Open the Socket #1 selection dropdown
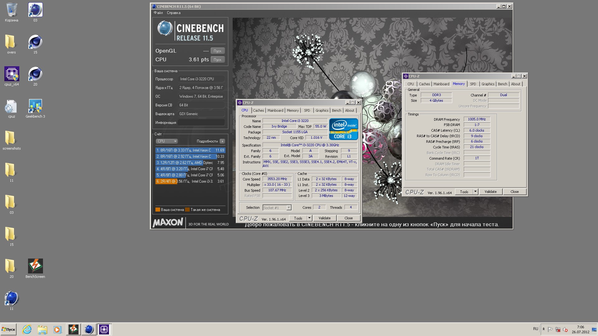This screenshot has height=336, width=598. [x=277, y=208]
